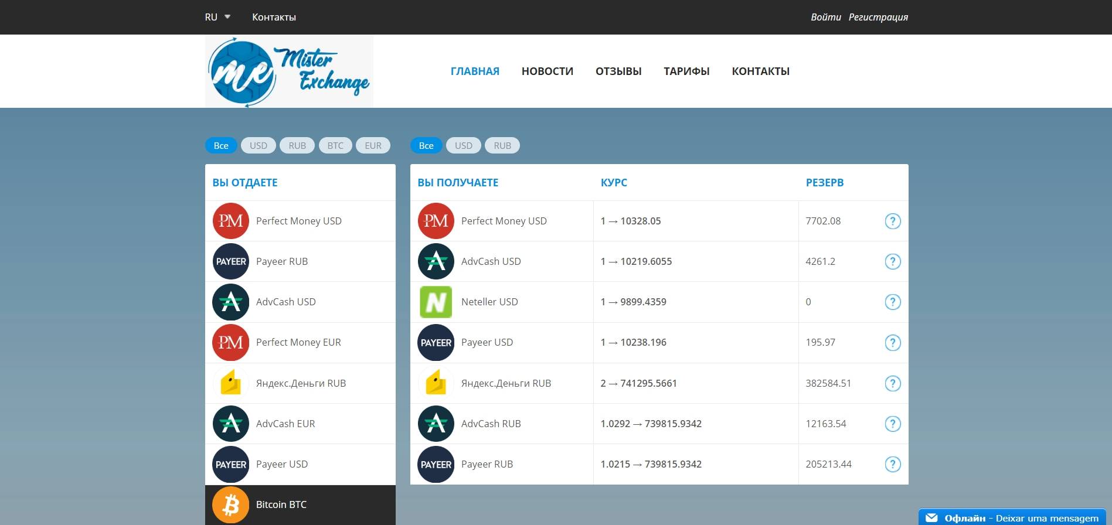Select 'AdvCash EUR' row text

click(285, 424)
